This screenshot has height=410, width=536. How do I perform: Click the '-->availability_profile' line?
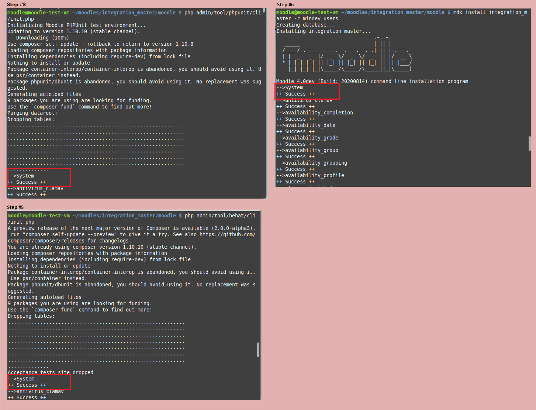(310, 175)
